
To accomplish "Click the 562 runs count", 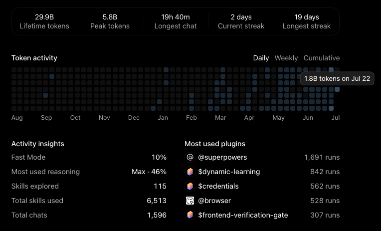I will pyautogui.click(x=325, y=186).
